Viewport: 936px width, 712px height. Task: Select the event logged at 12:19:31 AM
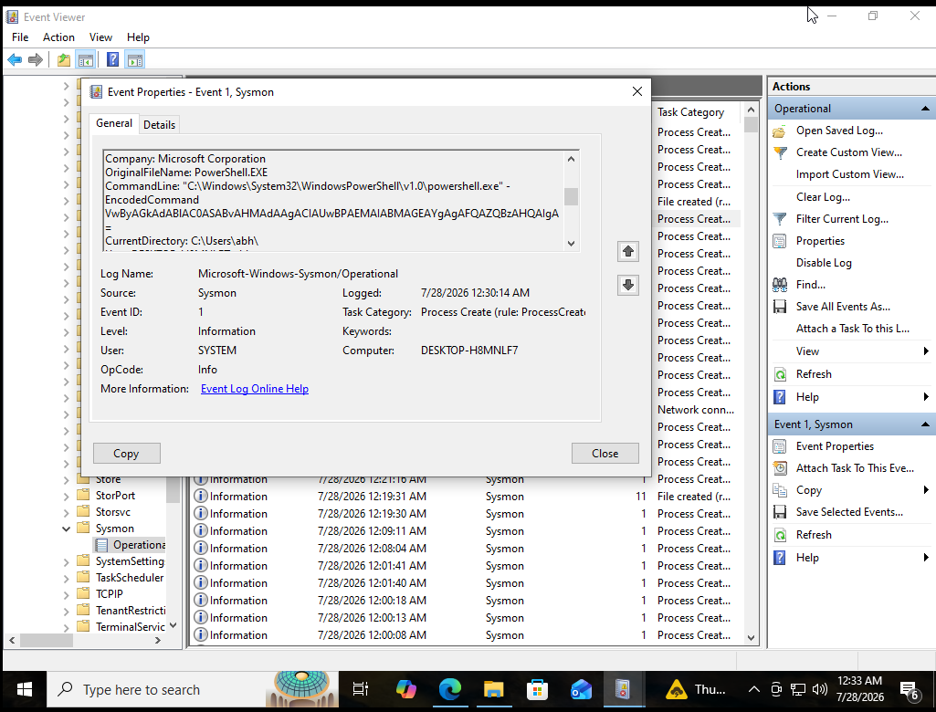point(466,497)
